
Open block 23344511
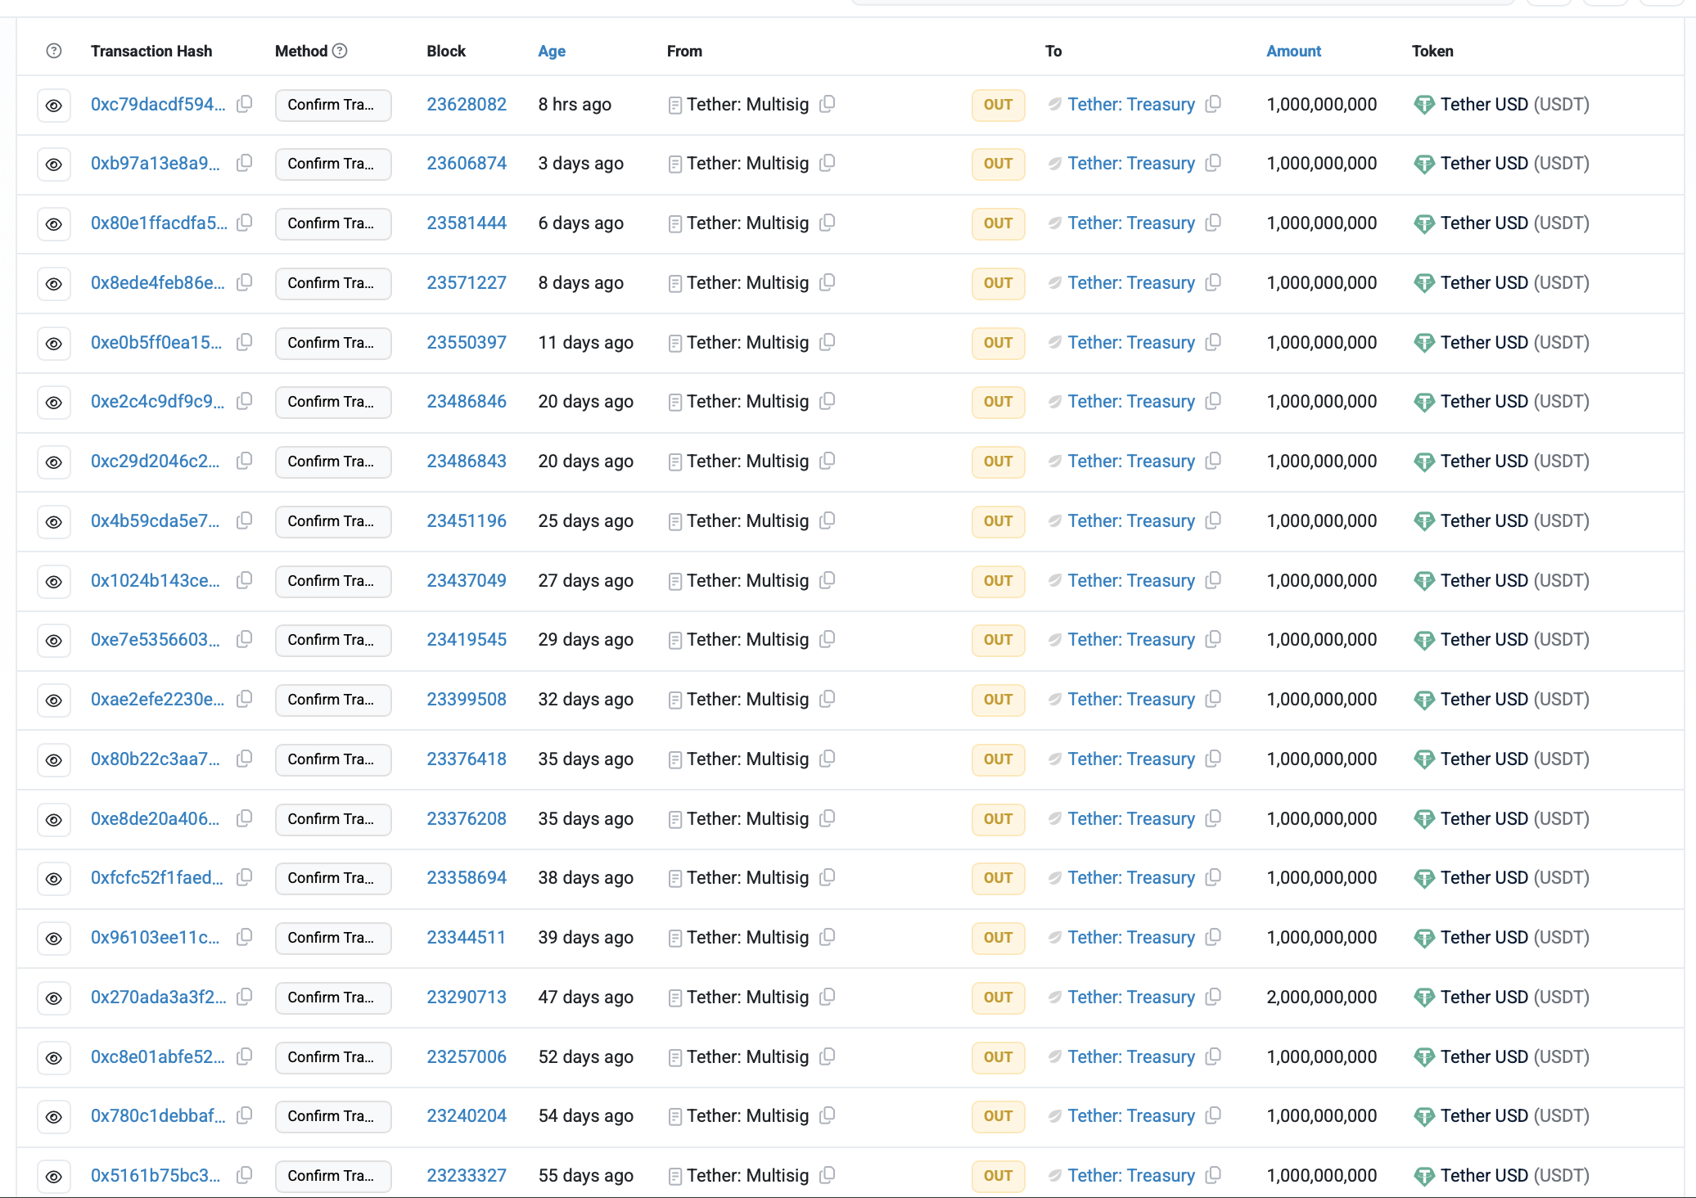[x=466, y=937]
